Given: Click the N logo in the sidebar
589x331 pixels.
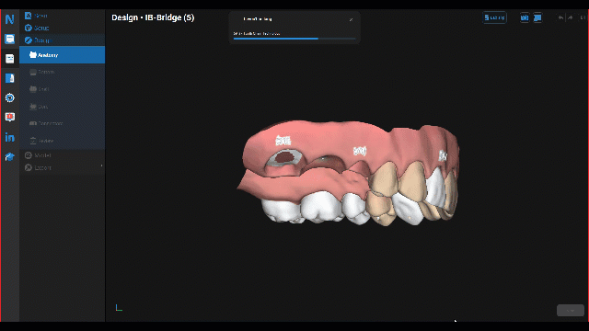Looking at the screenshot, I should point(10,19).
